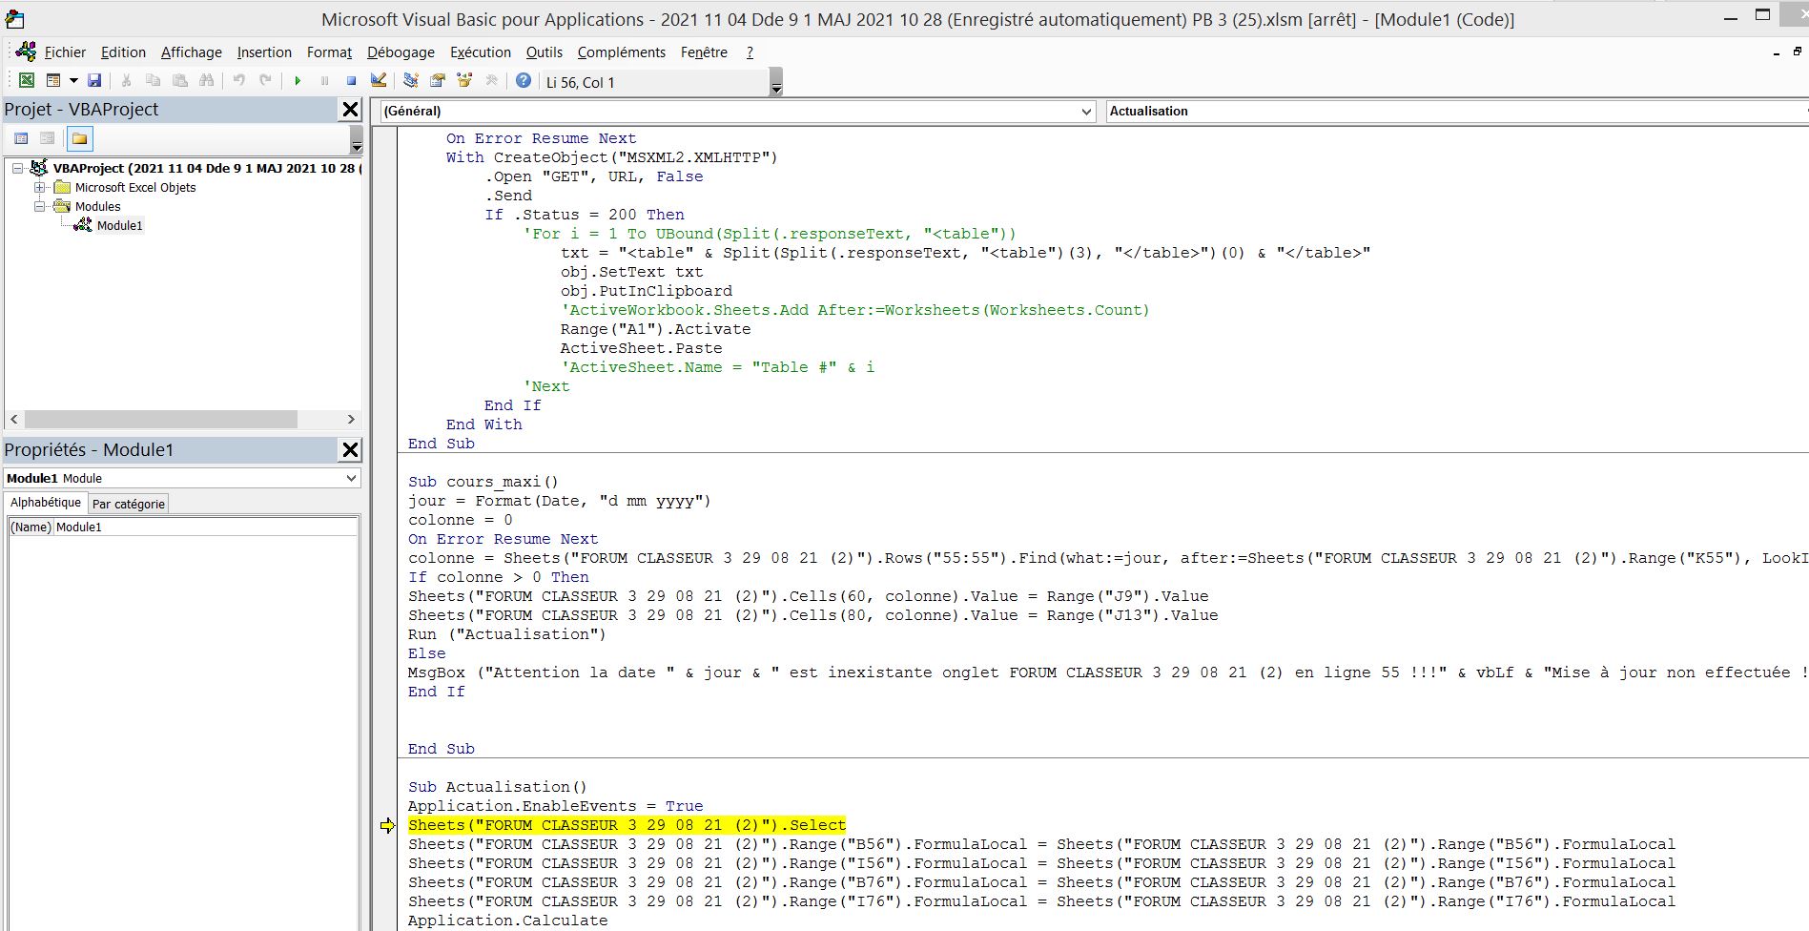The image size is (1809, 931).
Task: Open the Débogage menu
Action: [401, 52]
